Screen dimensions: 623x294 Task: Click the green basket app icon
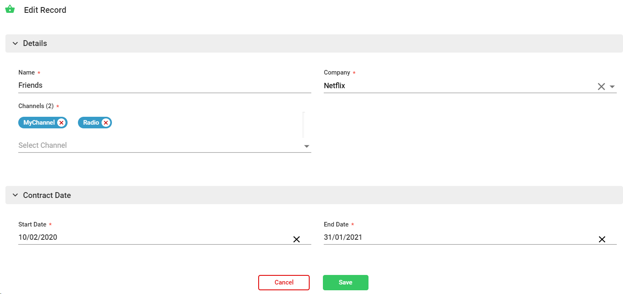[x=10, y=9]
